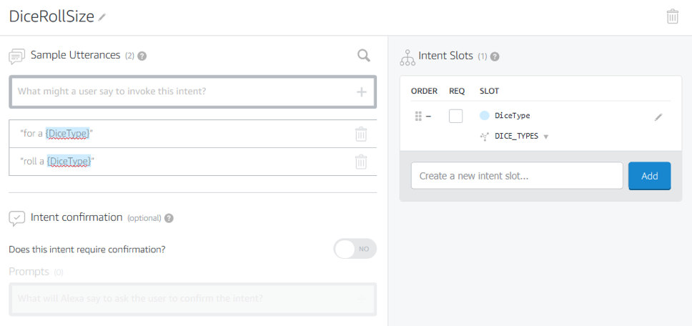Screen dimensions: 692x326
Task: Click the Add button for new slot
Action: [649, 176]
